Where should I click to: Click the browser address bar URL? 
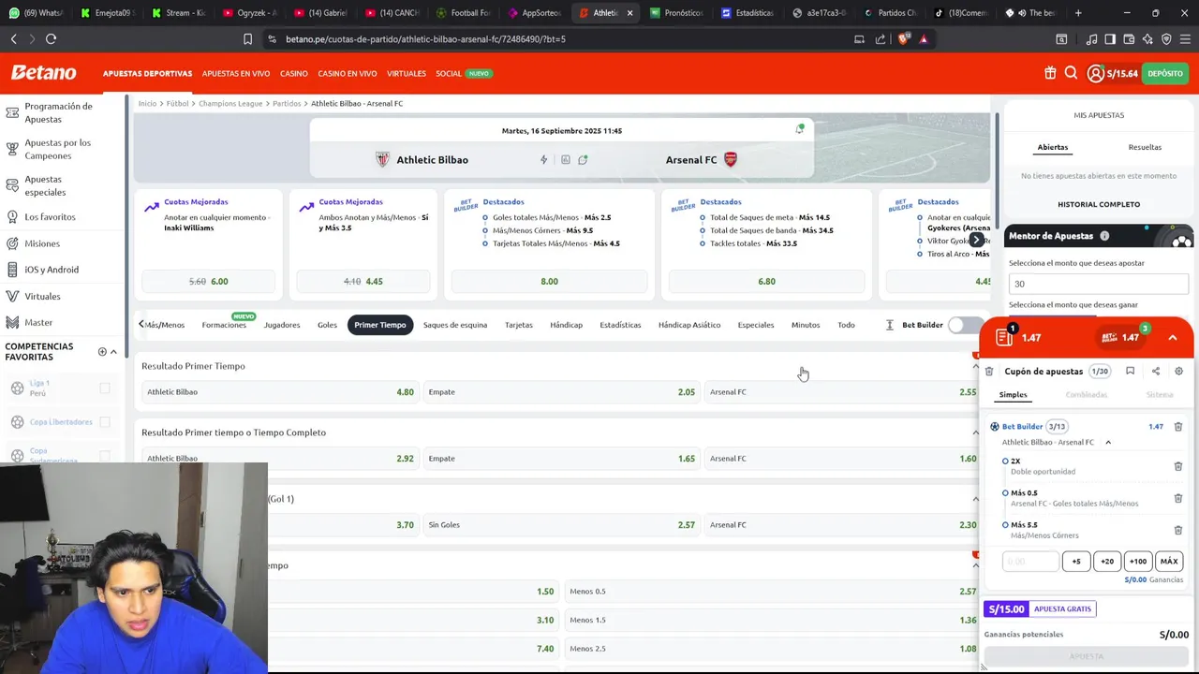[x=425, y=39]
